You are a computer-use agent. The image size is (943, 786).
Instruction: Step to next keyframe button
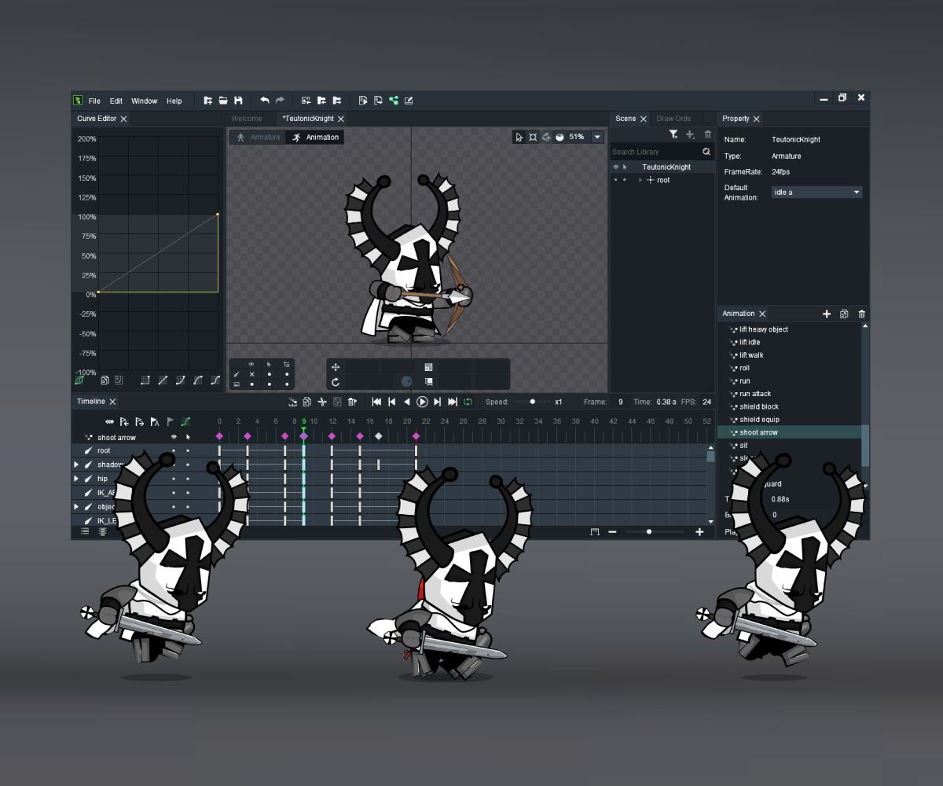click(x=438, y=402)
